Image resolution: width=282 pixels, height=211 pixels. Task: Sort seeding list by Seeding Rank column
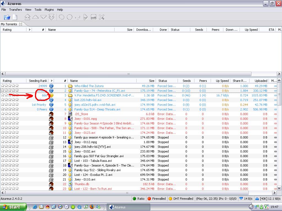click(x=38, y=81)
